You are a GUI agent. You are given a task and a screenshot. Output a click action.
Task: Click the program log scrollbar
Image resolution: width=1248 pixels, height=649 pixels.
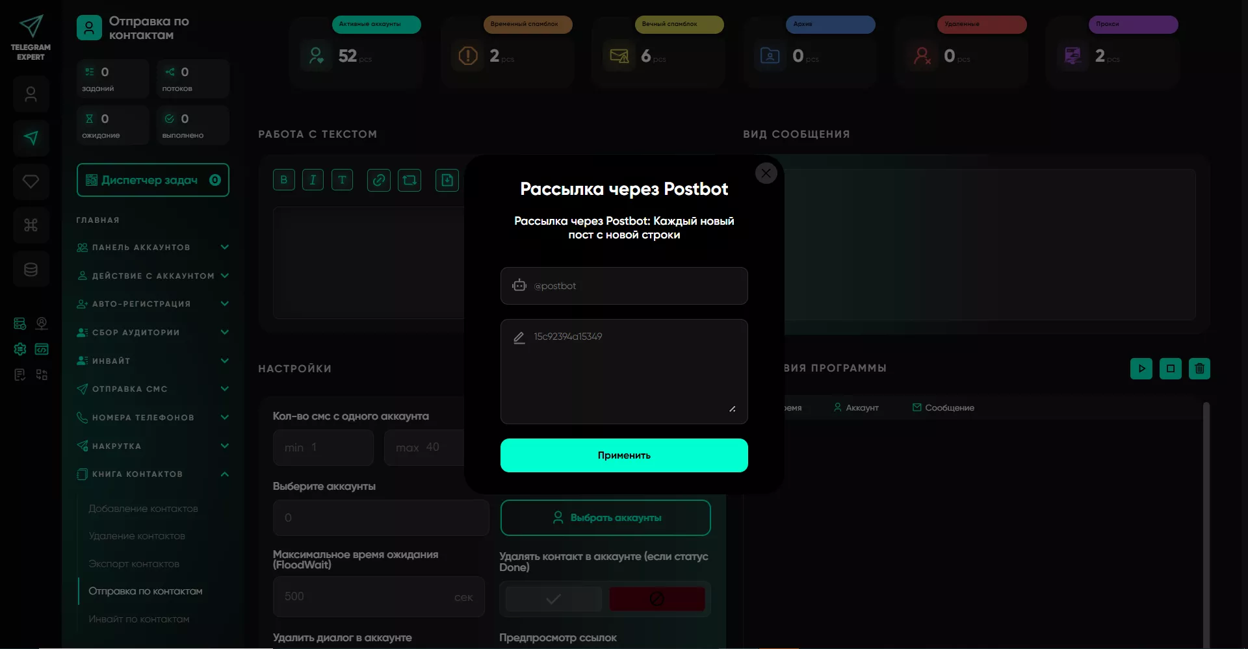(1206, 524)
